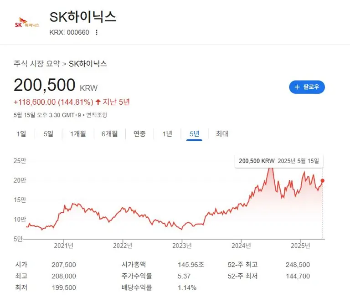
Task: Click the red endpoint dot on the chart
Action: pos(323,181)
